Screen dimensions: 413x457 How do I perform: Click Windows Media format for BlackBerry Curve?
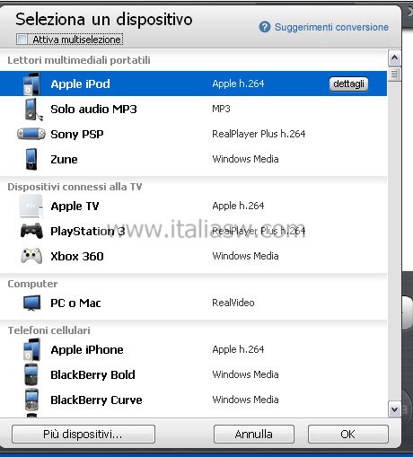click(245, 400)
